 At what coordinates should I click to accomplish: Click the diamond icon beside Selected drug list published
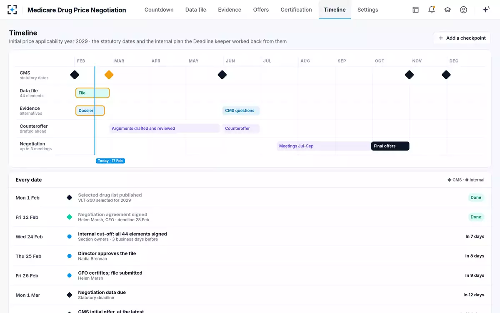point(70,197)
